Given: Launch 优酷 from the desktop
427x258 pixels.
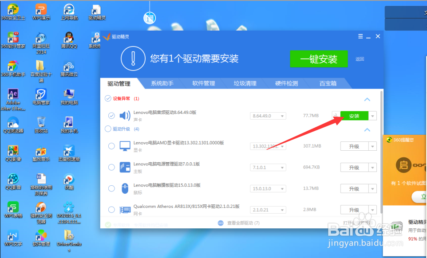Looking at the screenshot, I should (69, 182).
